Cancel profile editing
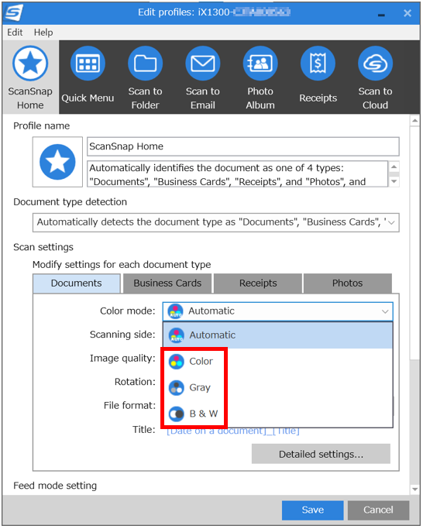The width and height of the screenshot is (423, 529). coord(378,510)
